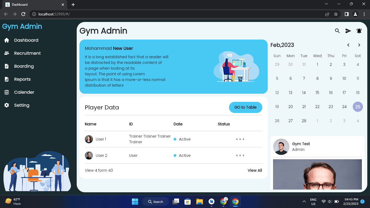Image resolution: width=370 pixels, height=208 pixels.
Task: Open Recruitment using its people icon
Action: (7, 53)
